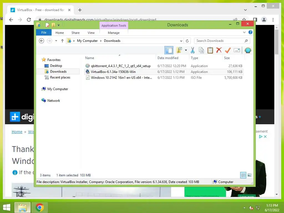Viewport: 284px width, 213px height.
Task: Open the Share ribbon tab
Action: point(75,33)
